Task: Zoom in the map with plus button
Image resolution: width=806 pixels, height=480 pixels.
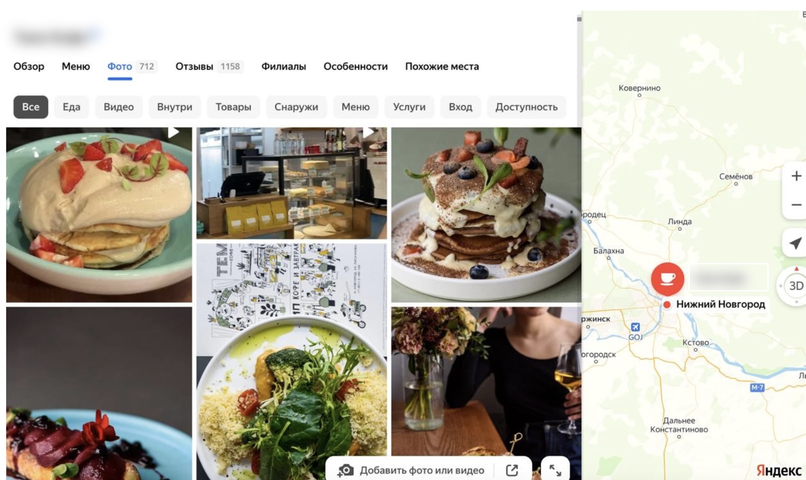Action: point(796,176)
